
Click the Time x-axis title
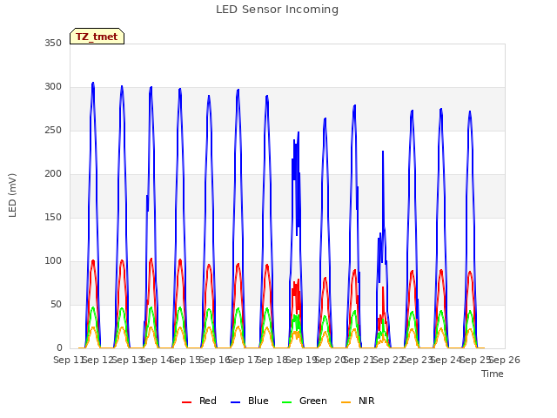[x=493, y=374]
